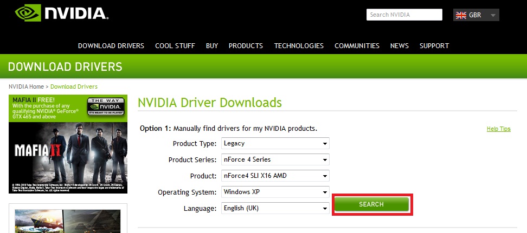Expand the Product dropdown showing nForce4 SLI
This screenshot has width=527, height=233.
(275, 176)
